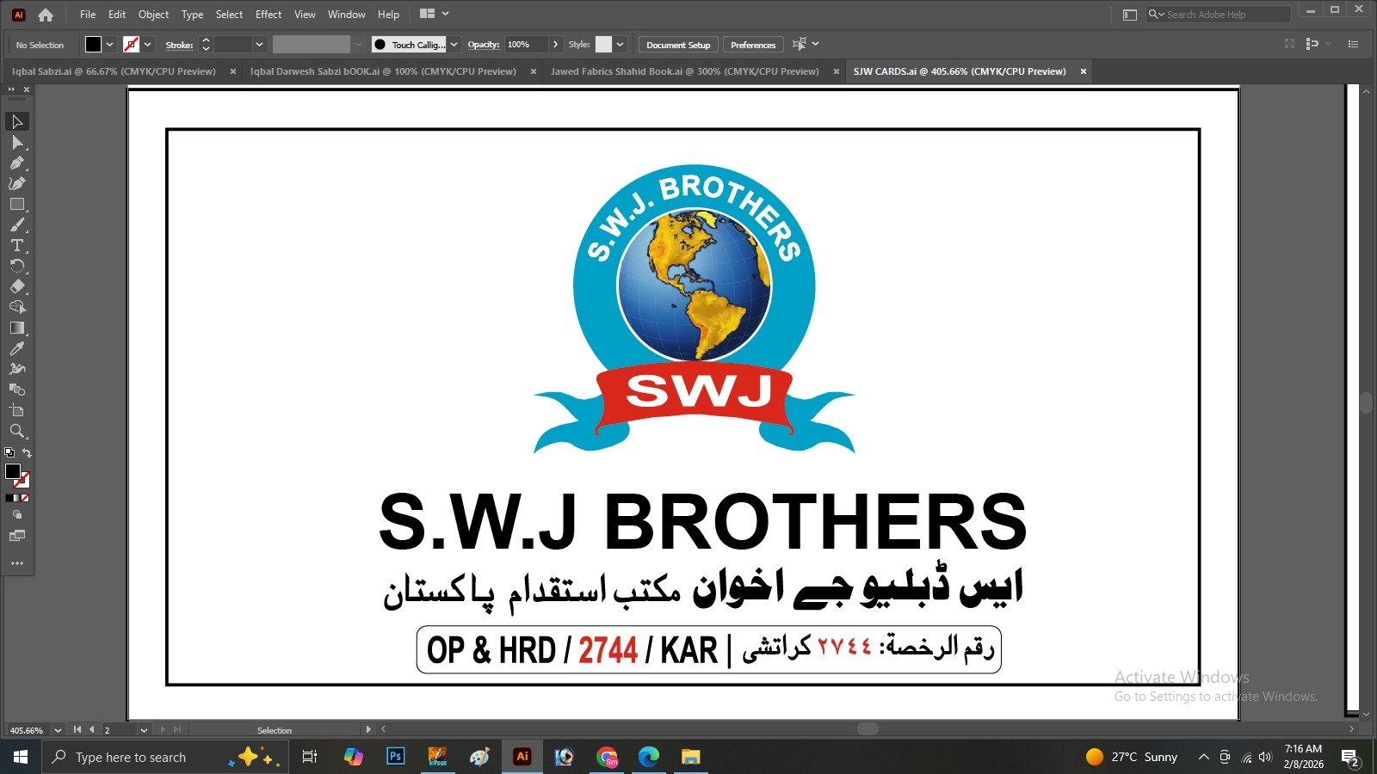Viewport: 1377px width, 774px height.
Task: Expand the stroke weight dropdown
Action: coord(259,45)
